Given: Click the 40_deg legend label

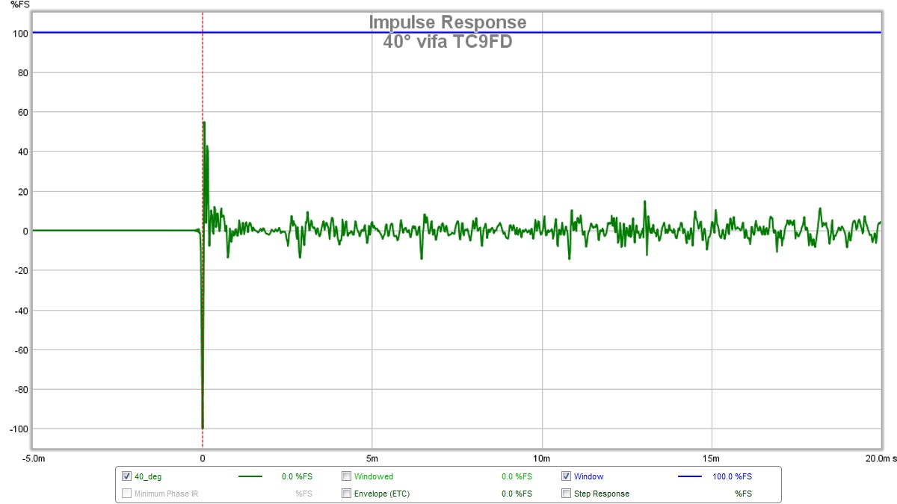Looking at the screenshot, I should click(x=148, y=476).
